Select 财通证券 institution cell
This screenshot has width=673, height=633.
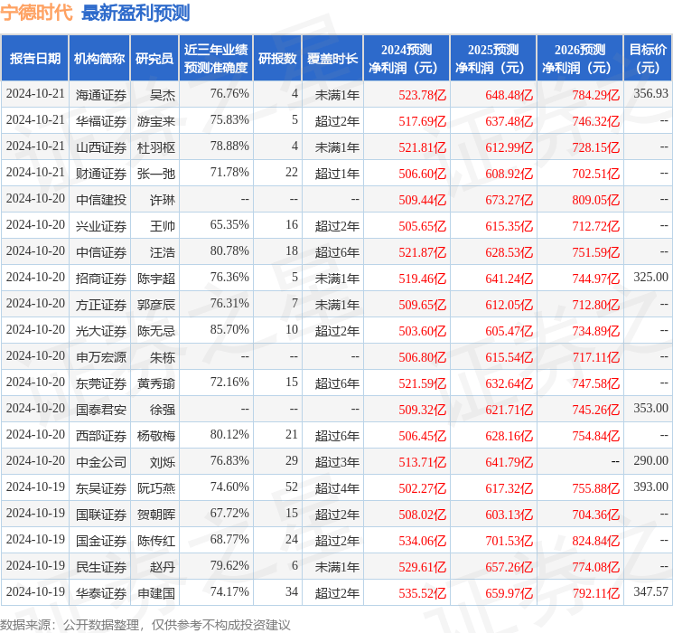click(x=101, y=174)
